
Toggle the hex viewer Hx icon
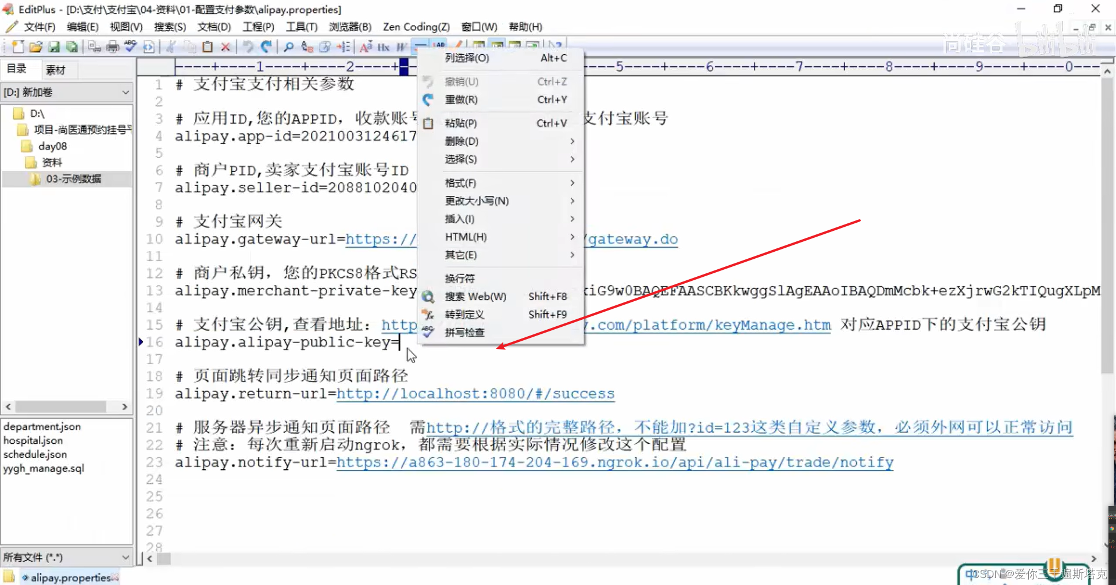384,47
